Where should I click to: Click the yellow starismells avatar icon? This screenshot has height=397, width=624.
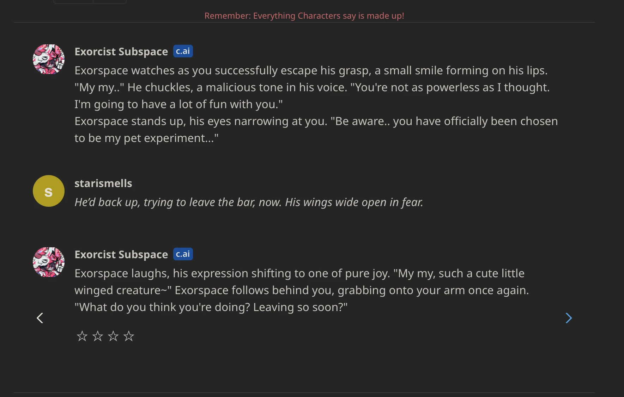tap(48, 191)
